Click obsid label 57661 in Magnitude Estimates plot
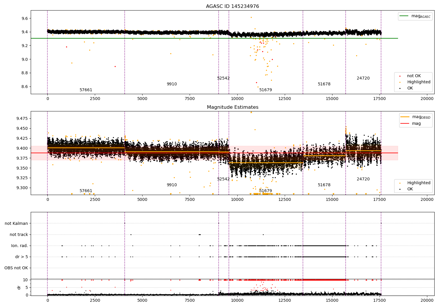 click(86, 191)
